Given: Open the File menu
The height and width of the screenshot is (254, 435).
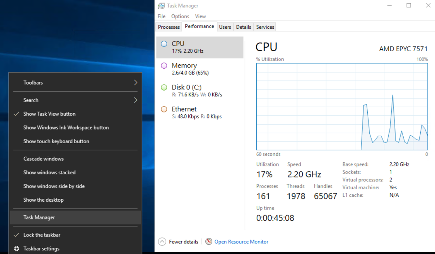Looking at the screenshot, I should tap(161, 16).
